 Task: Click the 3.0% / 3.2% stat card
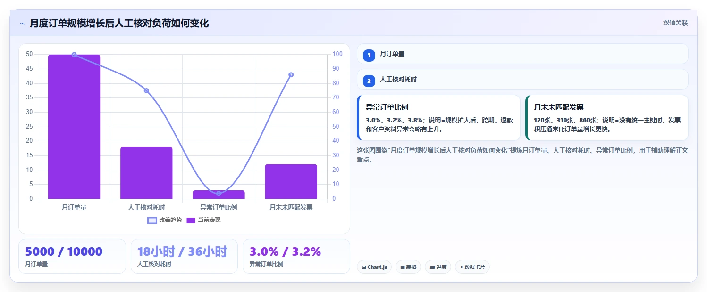[296, 256]
